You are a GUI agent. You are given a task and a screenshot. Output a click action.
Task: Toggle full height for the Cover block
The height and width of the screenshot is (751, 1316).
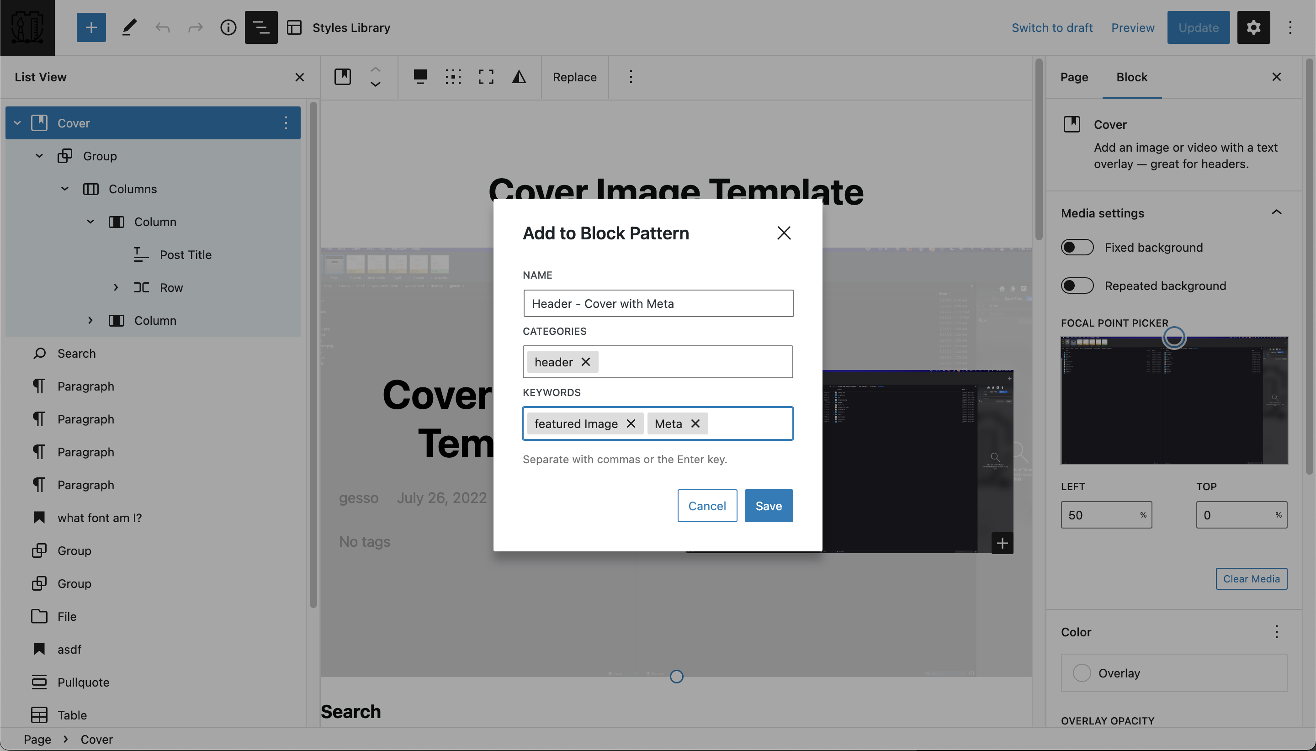pos(486,77)
